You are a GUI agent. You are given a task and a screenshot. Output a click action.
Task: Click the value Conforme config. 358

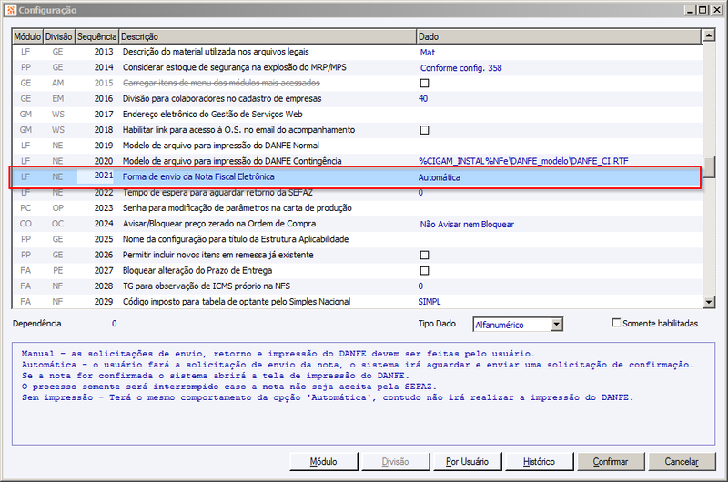460,68
